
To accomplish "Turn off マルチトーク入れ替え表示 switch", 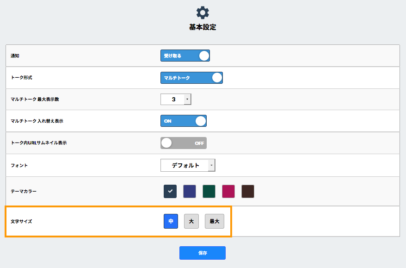I will coord(183,121).
